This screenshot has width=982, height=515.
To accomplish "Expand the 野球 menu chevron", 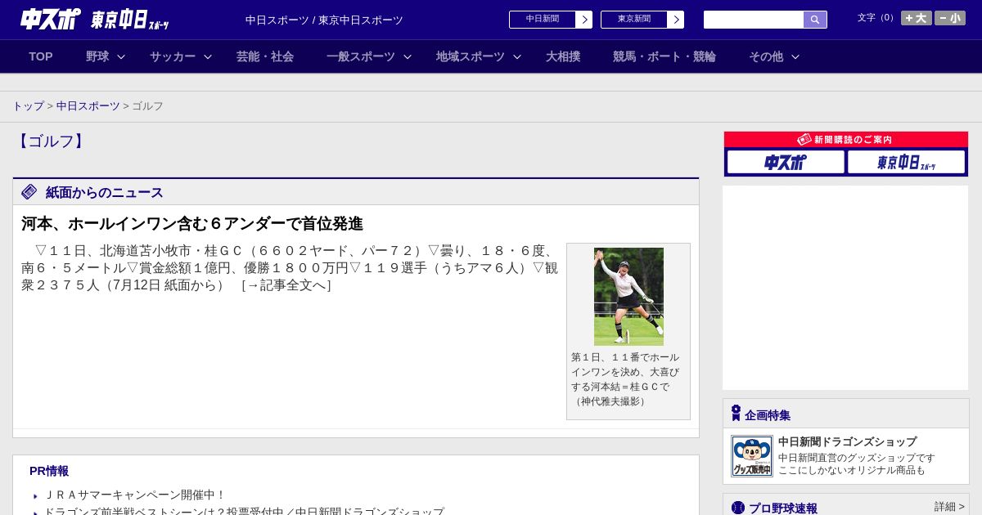I will point(121,57).
